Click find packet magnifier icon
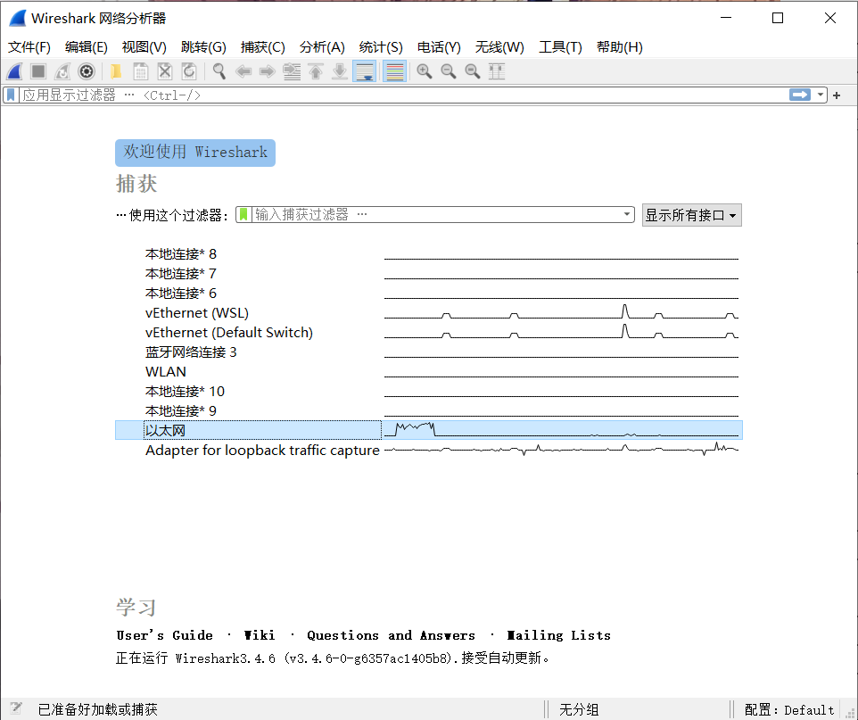This screenshot has height=720, width=858. point(219,71)
